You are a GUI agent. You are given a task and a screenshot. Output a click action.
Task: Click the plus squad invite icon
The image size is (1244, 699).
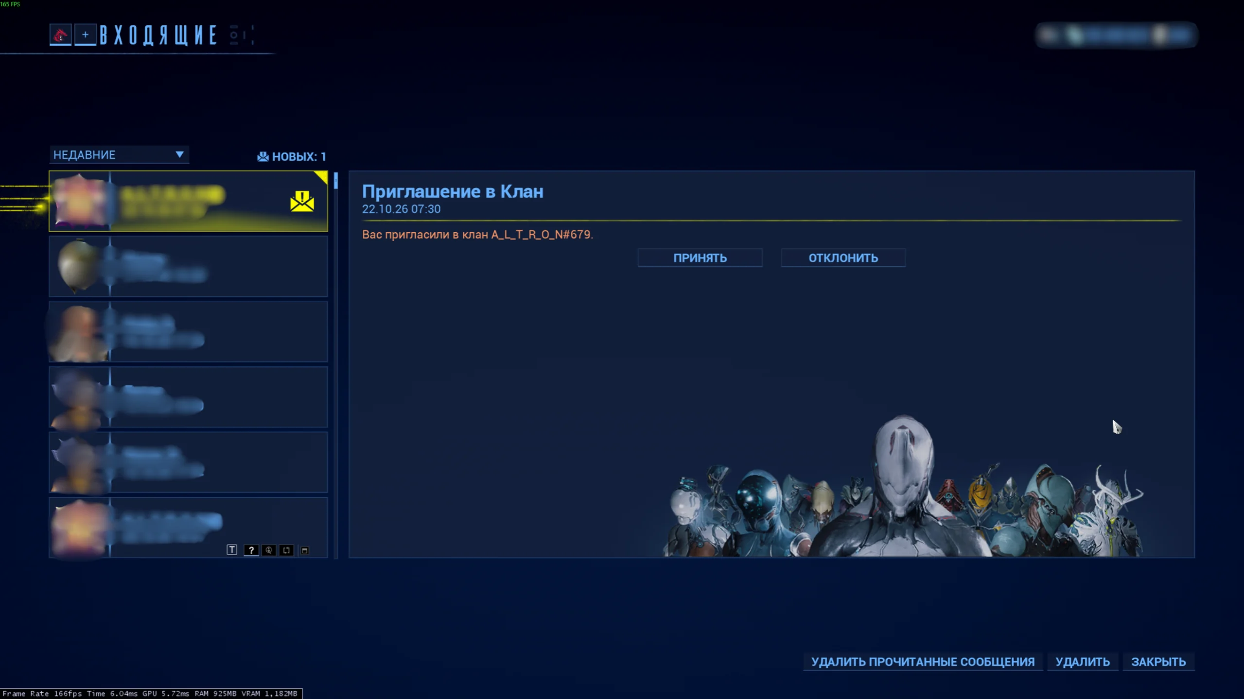[86, 35]
